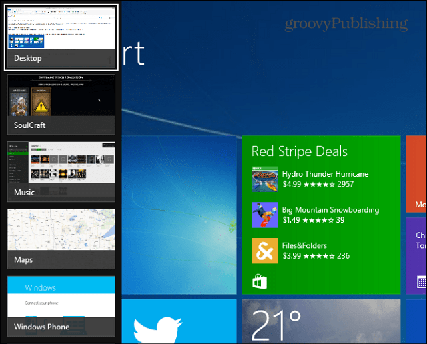This screenshot has height=344, width=427.
Task: Click the SoulCraft label in switcher
Action: (x=29, y=125)
